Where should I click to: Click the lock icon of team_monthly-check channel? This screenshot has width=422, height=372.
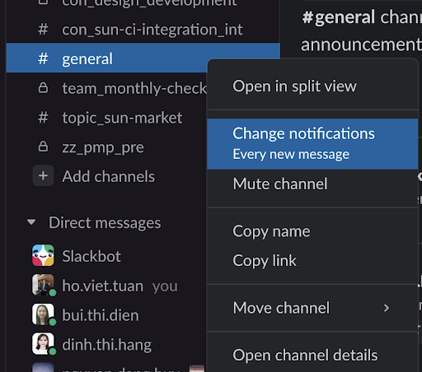pyautogui.click(x=43, y=88)
